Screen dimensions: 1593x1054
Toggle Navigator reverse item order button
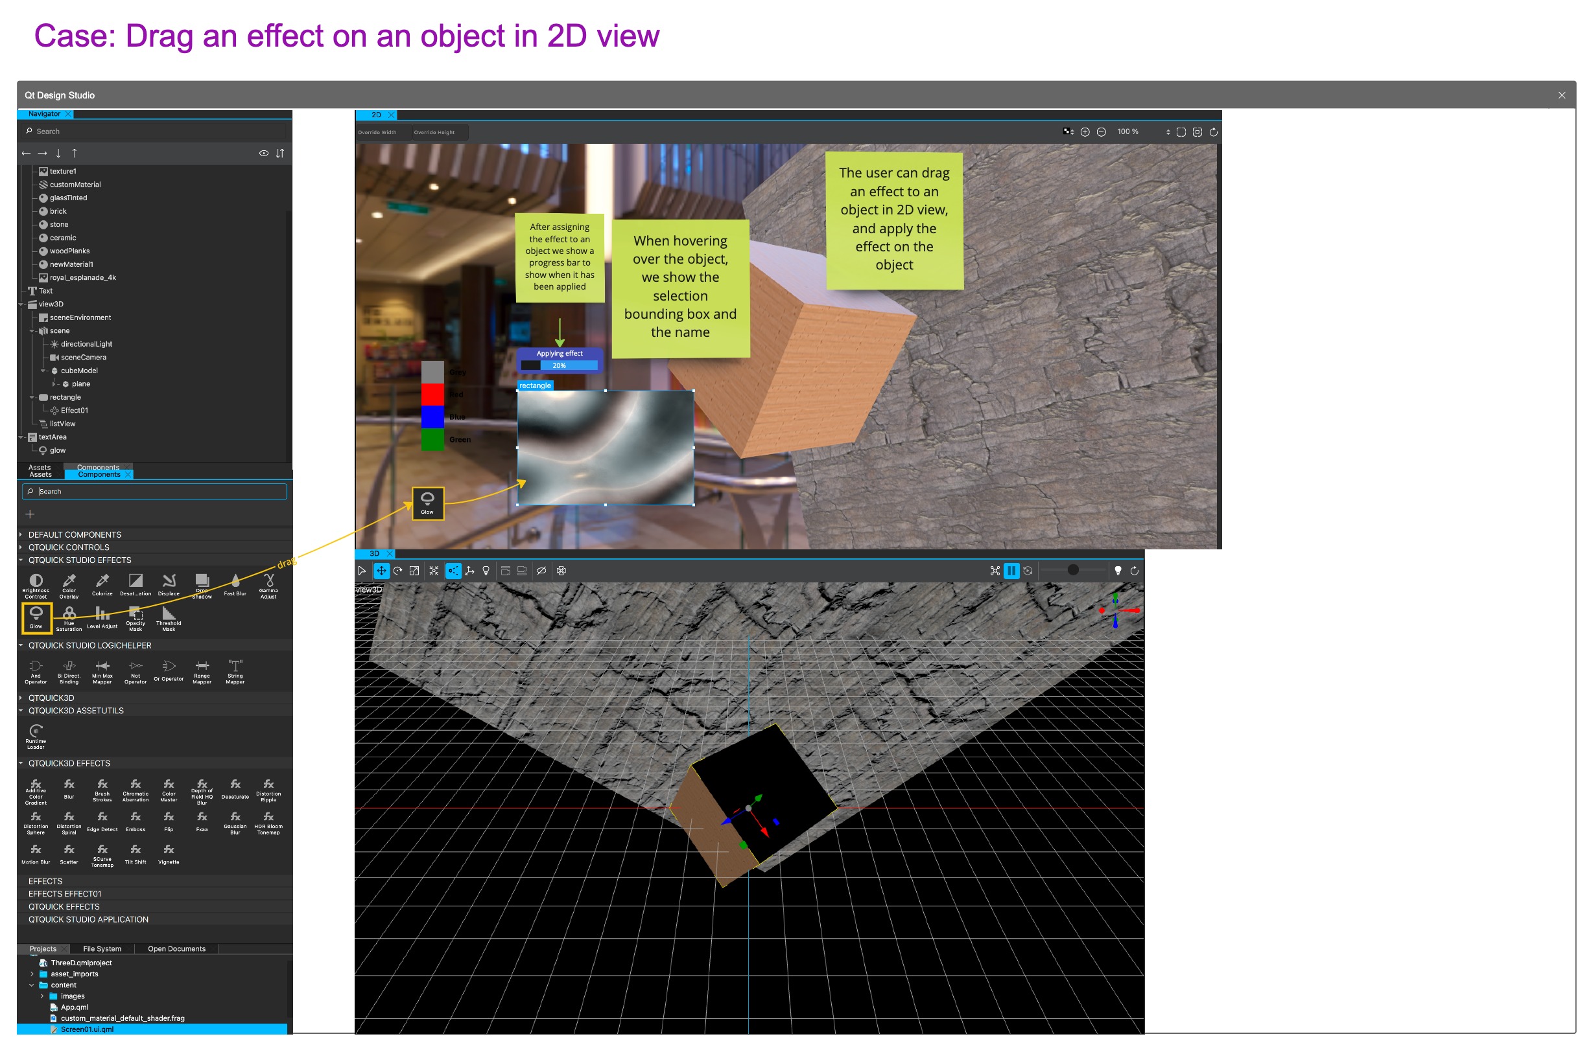pyautogui.click(x=280, y=154)
